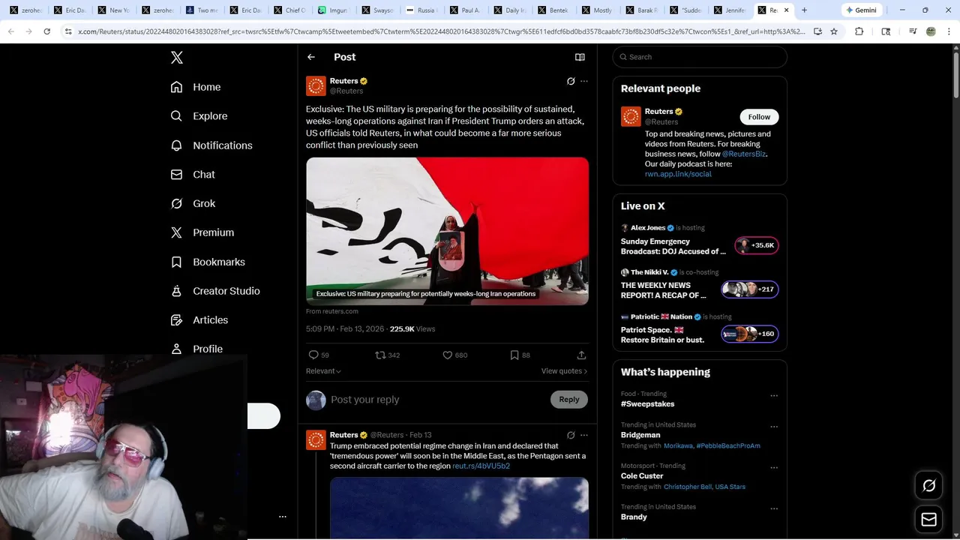Open Bookmarks in sidebar
Viewport: 960px width, 540px height.
[x=208, y=262]
